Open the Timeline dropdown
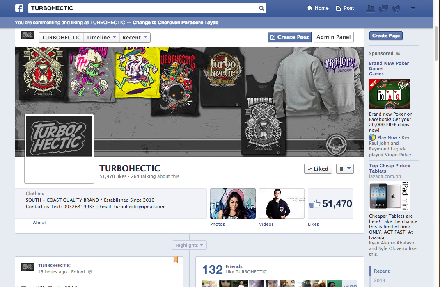The width and height of the screenshot is (440, 287). click(x=101, y=38)
